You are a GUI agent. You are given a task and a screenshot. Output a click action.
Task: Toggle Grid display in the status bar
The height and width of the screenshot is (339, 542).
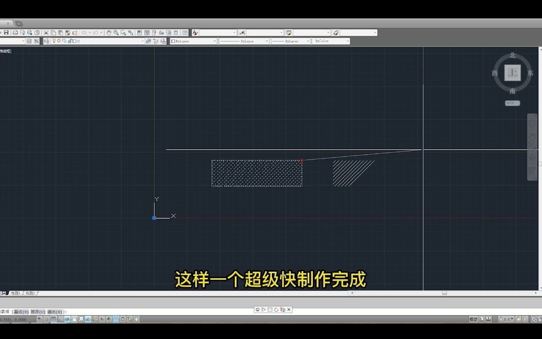(53, 320)
